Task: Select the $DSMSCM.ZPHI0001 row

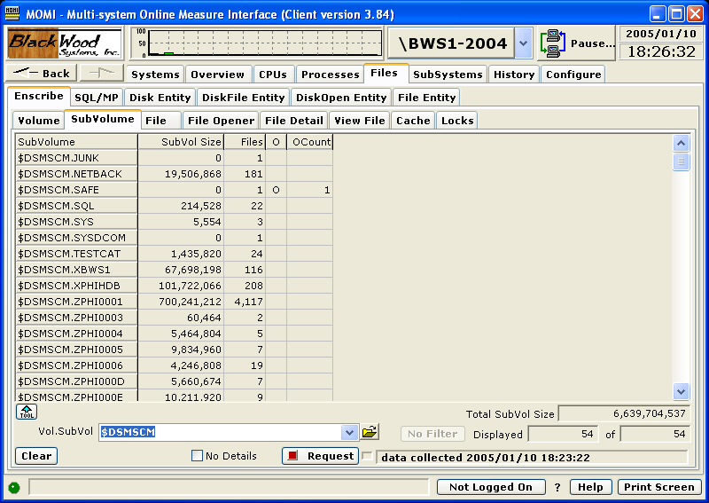Action: coord(76,301)
